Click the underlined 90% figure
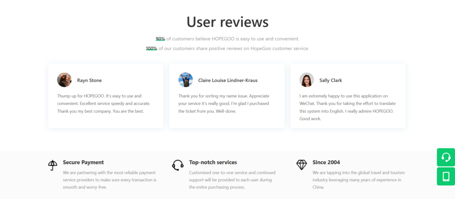The width and height of the screenshot is (455, 199). [x=160, y=39]
